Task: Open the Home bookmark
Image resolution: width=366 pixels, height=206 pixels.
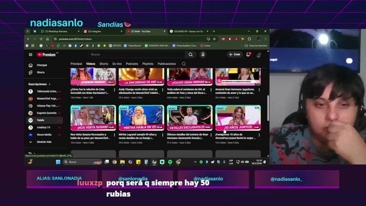Action: click(205, 45)
